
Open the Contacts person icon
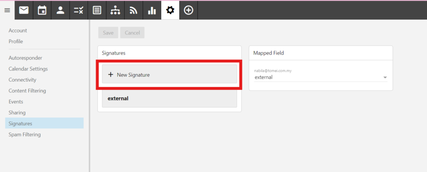point(60,10)
